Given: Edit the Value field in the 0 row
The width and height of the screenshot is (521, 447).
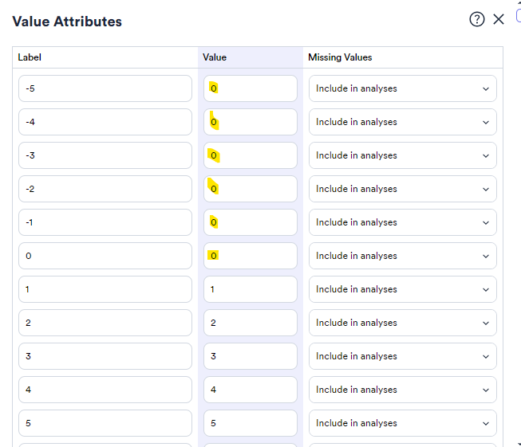Looking at the screenshot, I should point(251,256).
